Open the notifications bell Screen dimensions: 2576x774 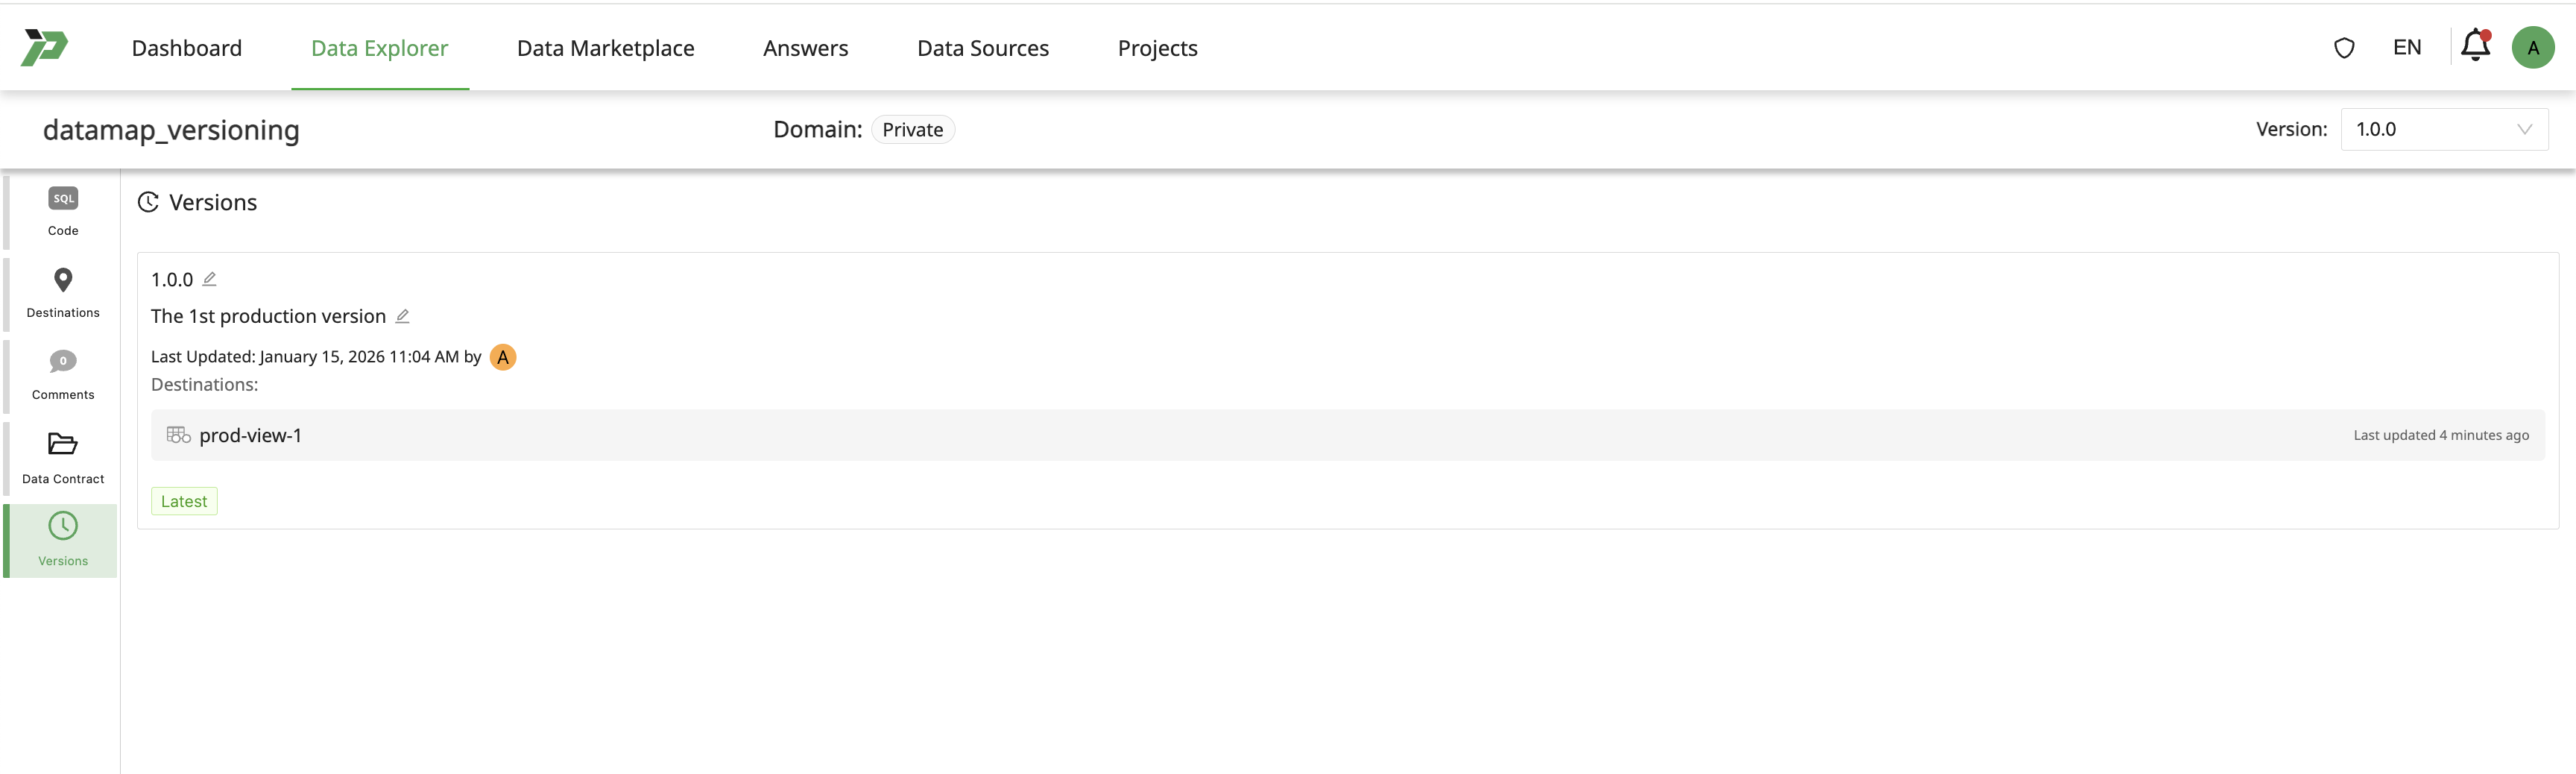pyautogui.click(x=2475, y=47)
